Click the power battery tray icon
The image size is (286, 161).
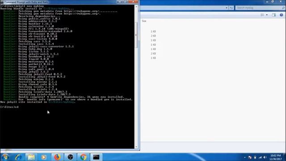click(x=255, y=157)
